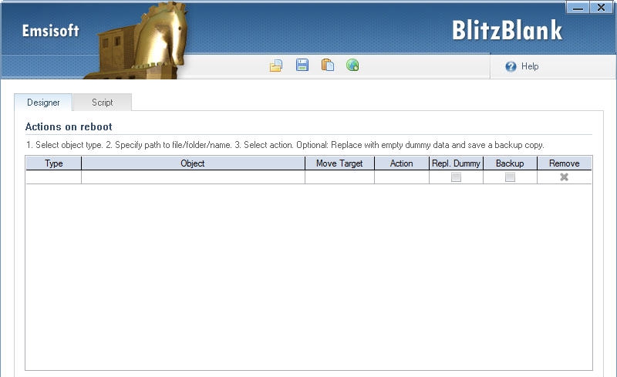Paste script using the clipboard icon
The image size is (617, 377).
coord(327,65)
